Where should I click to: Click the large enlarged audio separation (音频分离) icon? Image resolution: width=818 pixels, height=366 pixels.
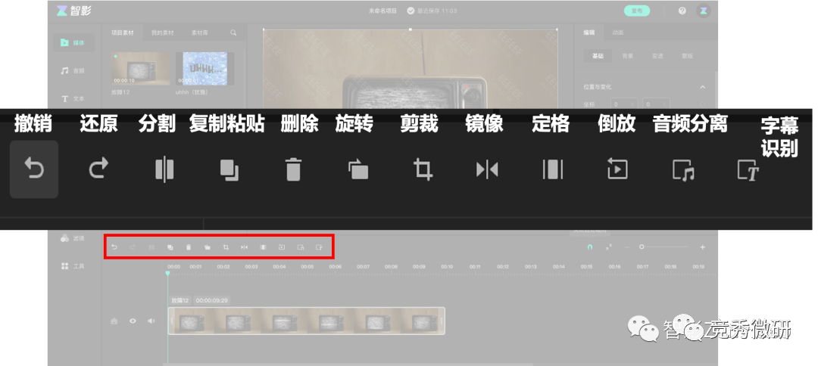pos(683,169)
